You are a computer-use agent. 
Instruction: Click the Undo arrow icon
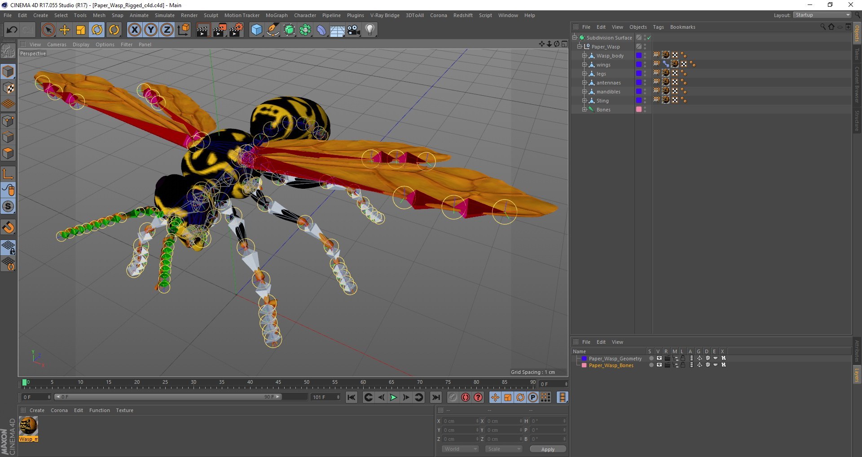[x=12, y=30]
